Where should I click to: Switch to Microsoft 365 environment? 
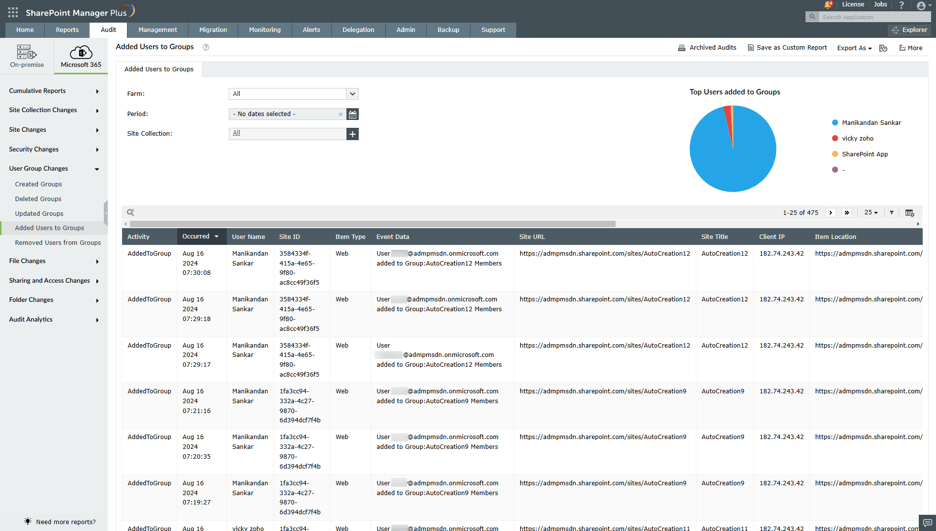[x=81, y=56]
